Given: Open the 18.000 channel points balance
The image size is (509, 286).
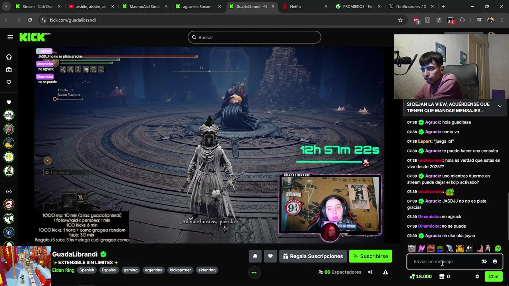Looking at the screenshot, I should point(420,276).
